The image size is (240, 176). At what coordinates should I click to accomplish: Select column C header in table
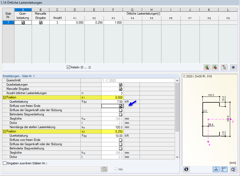[57, 10]
